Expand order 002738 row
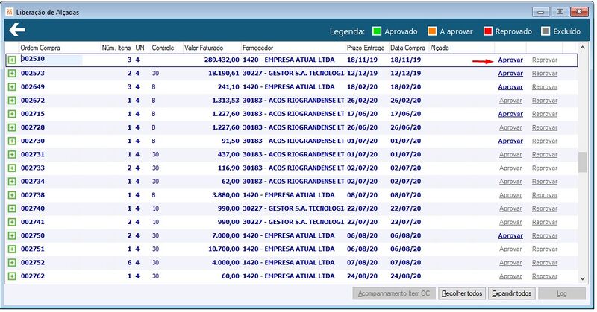Screen dimensions: 597x312 click(x=12, y=195)
